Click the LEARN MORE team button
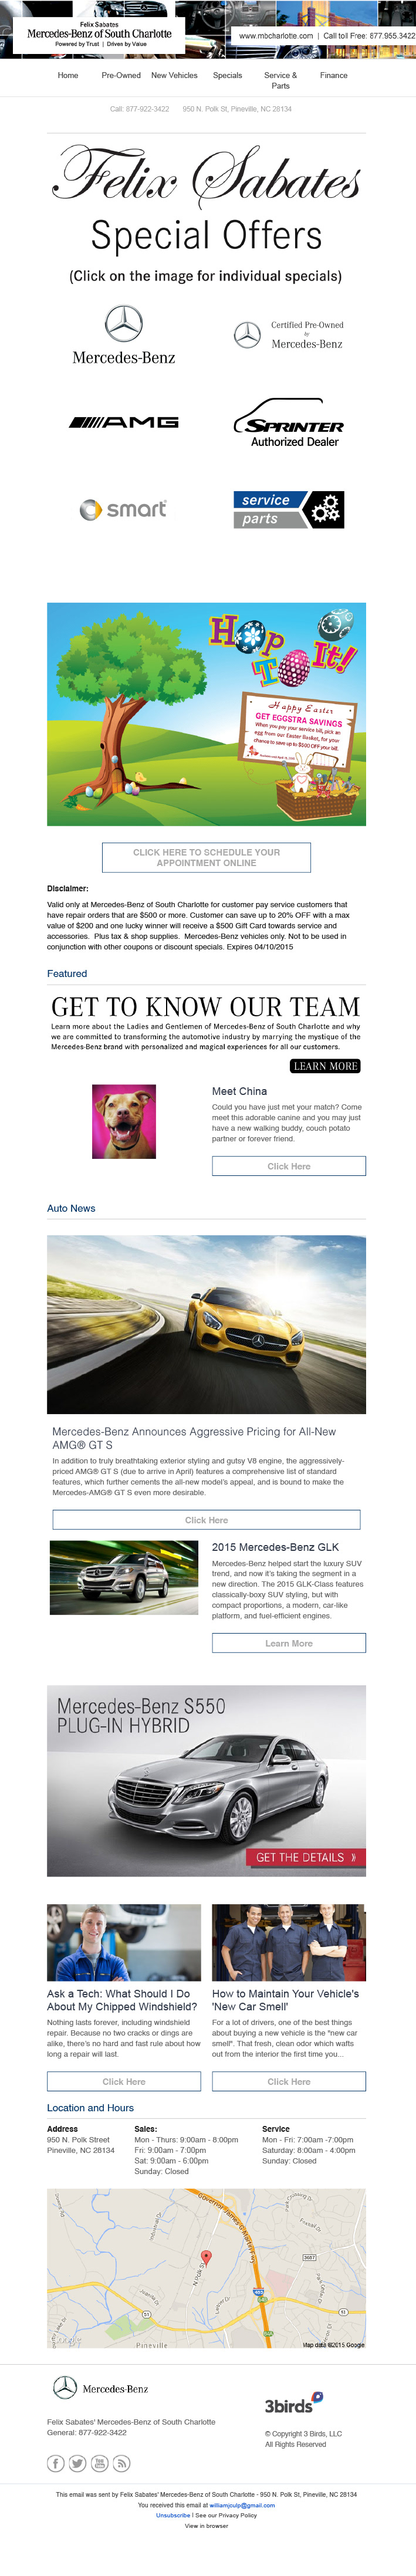The width and height of the screenshot is (416, 2576). click(325, 1066)
